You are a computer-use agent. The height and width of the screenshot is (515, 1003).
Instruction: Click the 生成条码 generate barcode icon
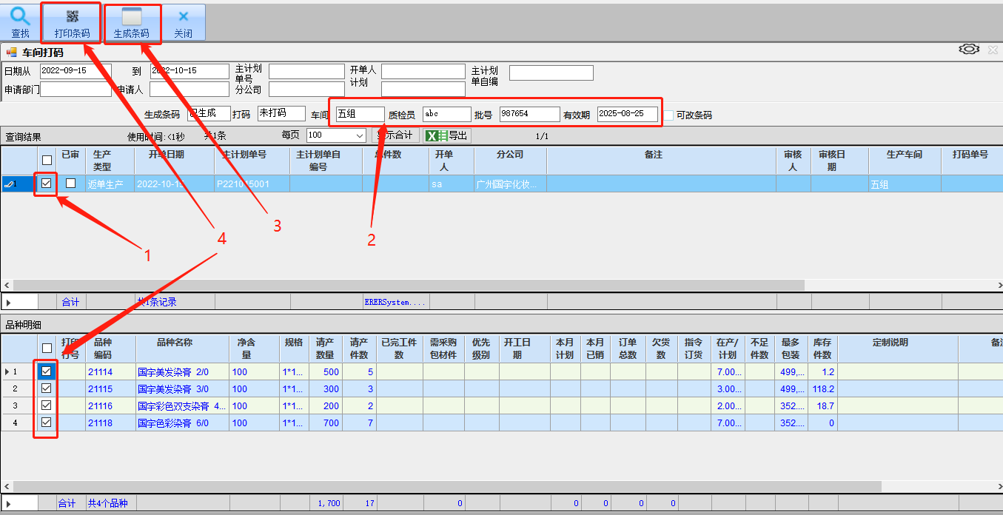(131, 16)
